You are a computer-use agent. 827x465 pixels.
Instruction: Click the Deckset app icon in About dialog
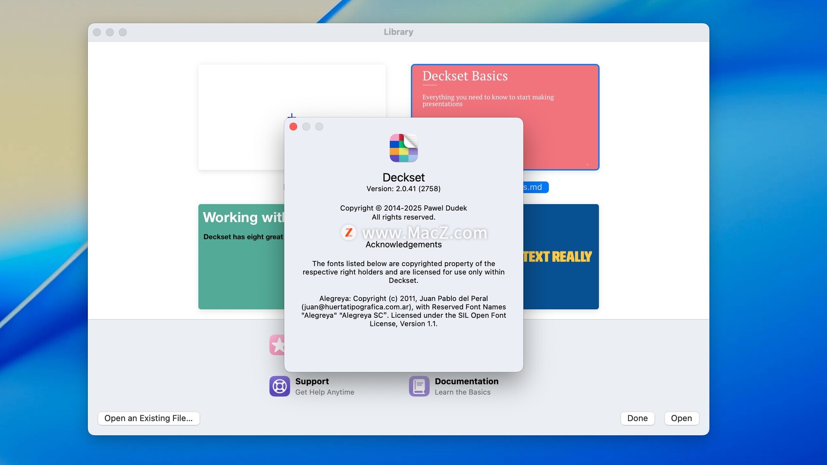point(404,148)
